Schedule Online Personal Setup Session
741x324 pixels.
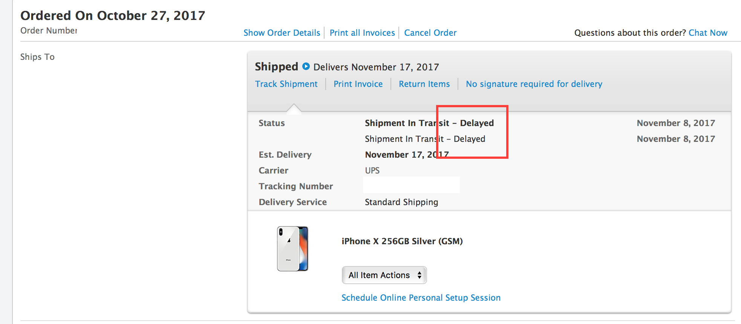[x=421, y=298]
